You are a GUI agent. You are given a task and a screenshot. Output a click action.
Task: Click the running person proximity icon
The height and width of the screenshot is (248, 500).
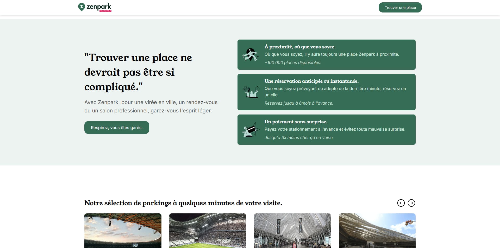251,55
